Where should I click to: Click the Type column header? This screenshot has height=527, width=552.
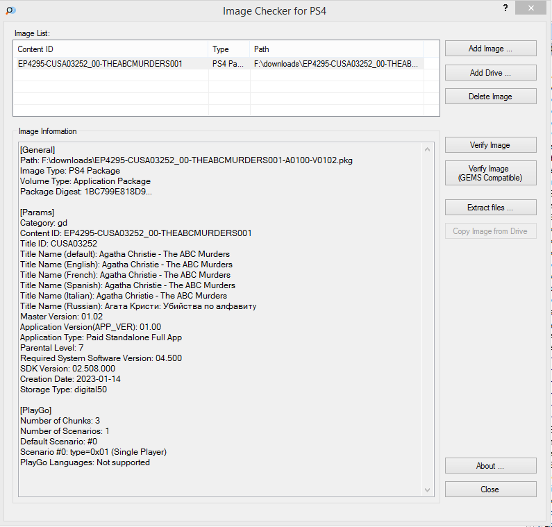click(229, 49)
